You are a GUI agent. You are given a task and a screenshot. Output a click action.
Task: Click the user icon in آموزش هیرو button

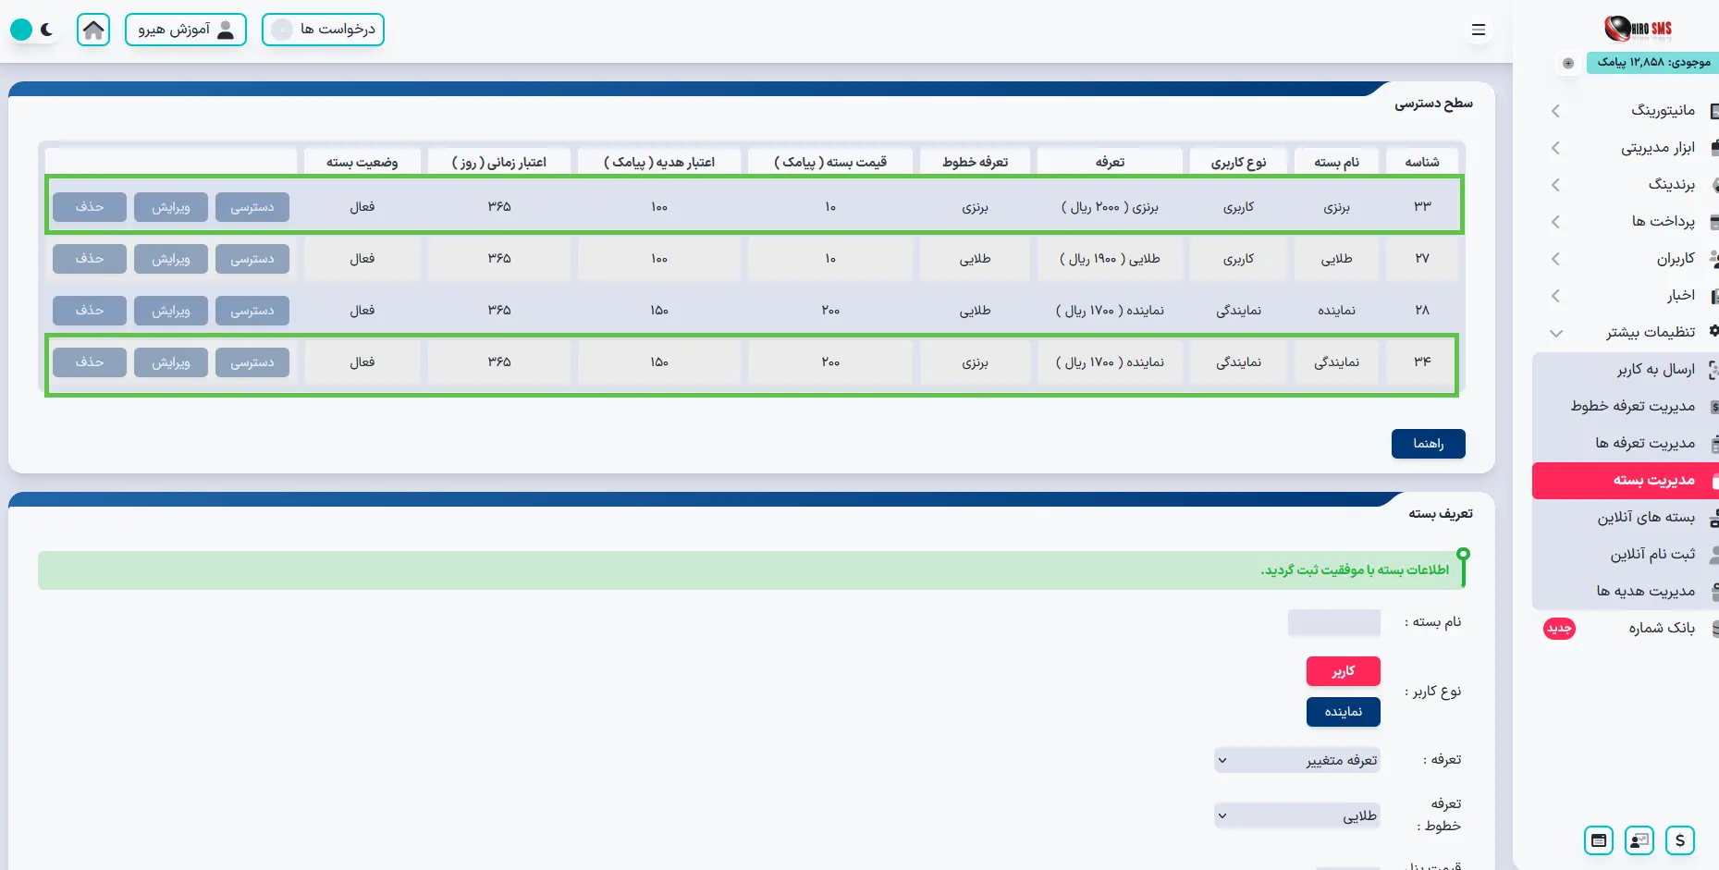tap(225, 30)
